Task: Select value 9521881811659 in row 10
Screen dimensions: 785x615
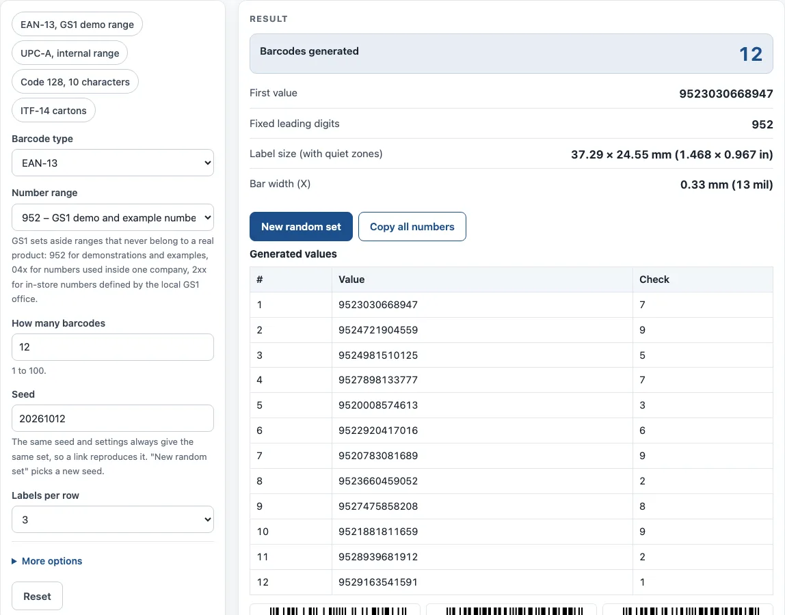Action: [x=378, y=532]
